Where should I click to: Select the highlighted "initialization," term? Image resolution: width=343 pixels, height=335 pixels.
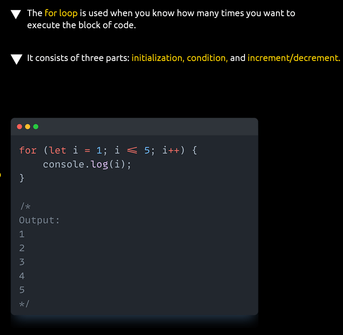click(x=158, y=58)
